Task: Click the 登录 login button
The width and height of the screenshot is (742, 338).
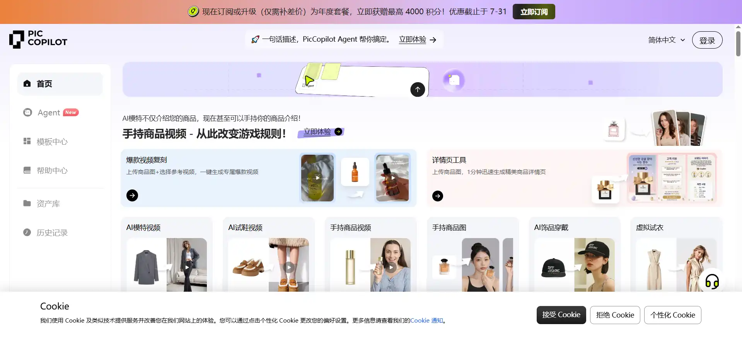Action: pyautogui.click(x=707, y=40)
